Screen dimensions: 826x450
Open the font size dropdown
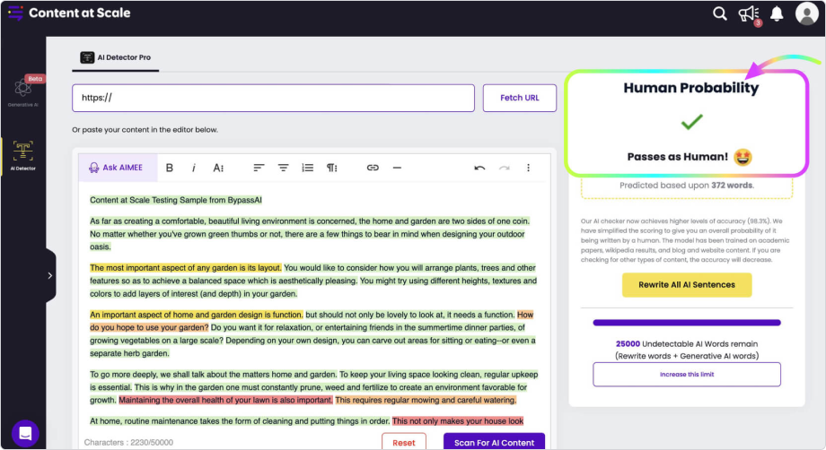coord(218,168)
